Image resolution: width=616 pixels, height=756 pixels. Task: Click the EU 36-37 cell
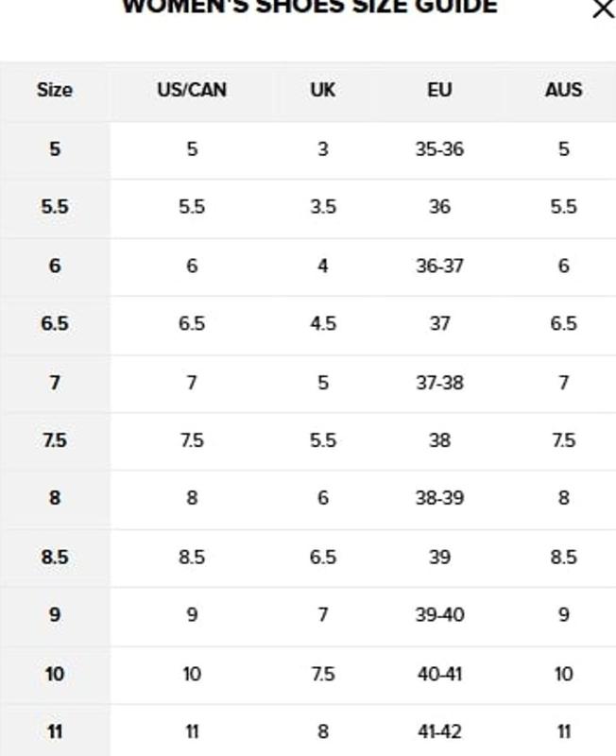[x=439, y=266]
